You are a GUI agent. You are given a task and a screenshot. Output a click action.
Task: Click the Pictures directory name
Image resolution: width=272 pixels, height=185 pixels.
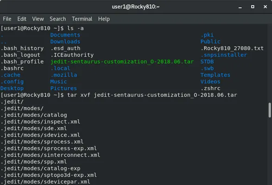[63, 89]
